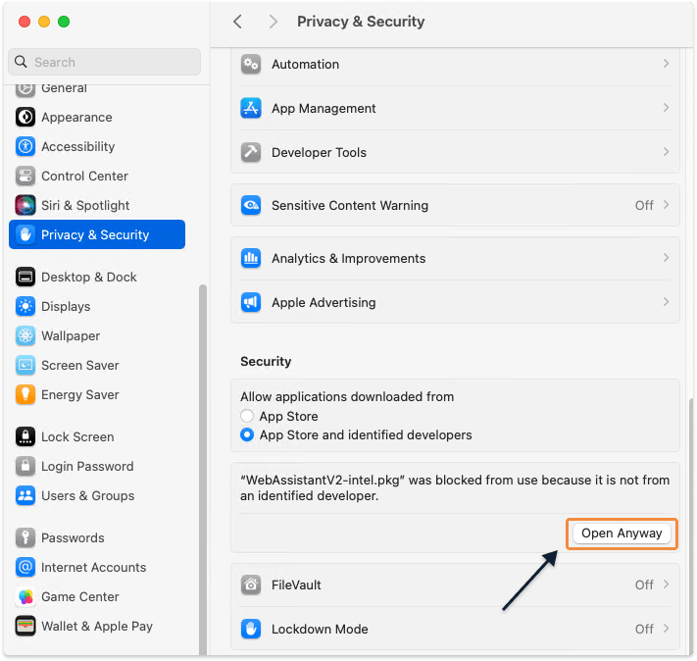
Task: Click the Login Password label
Action: (87, 466)
